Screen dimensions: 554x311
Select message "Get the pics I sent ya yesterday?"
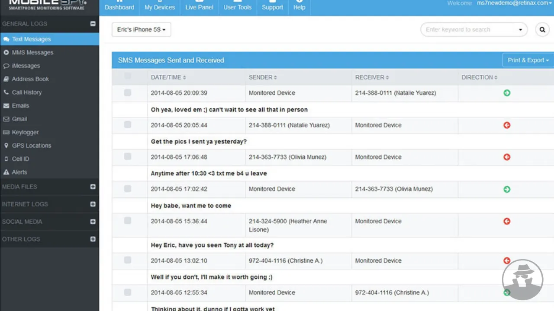pyautogui.click(x=199, y=142)
